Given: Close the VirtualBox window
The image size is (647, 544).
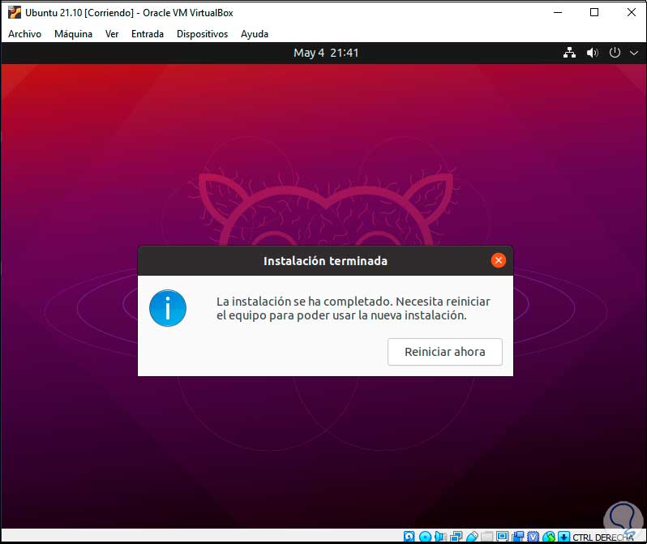Looking at the screenshot, I should pyautogui.click(x=632, y=12).
